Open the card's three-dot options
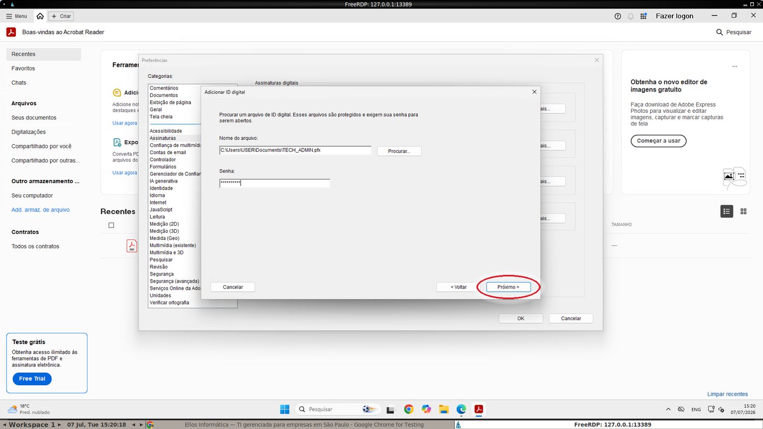 735,67
